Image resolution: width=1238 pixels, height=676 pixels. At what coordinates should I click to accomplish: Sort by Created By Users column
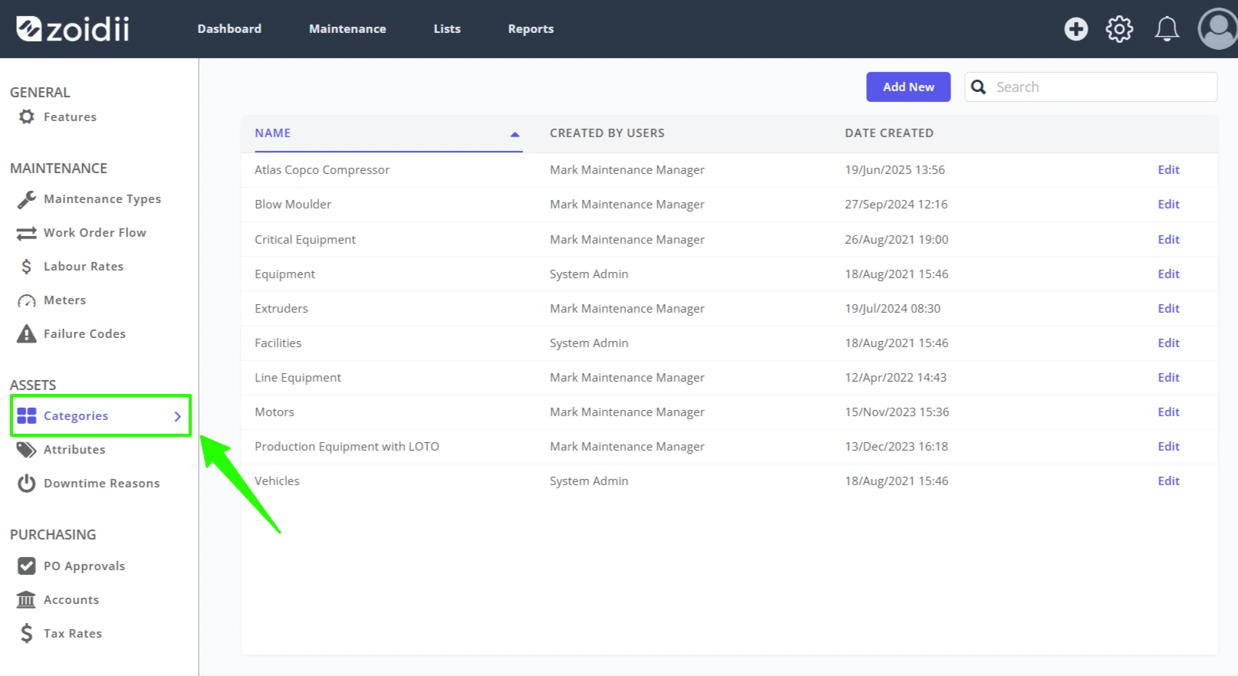point(607,133)
